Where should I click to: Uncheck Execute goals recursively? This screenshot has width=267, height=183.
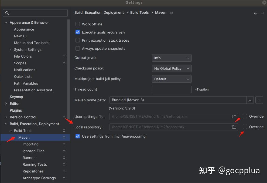tap(78, 32)
